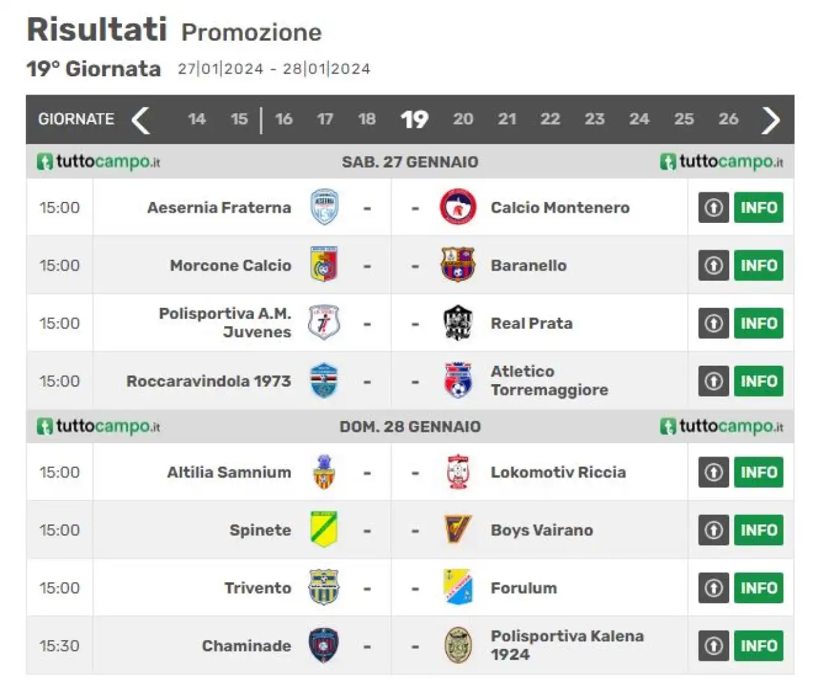The height and width of the screenshot is (687, 813).
Task: Select giornata 20 in the navigation bar
Action: (x=463, y=119)
